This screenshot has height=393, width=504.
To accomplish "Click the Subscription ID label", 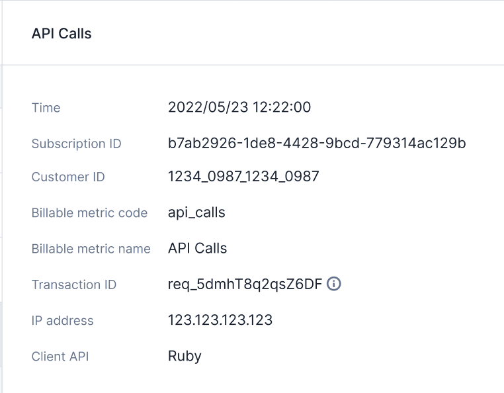I will click(77, 144).
